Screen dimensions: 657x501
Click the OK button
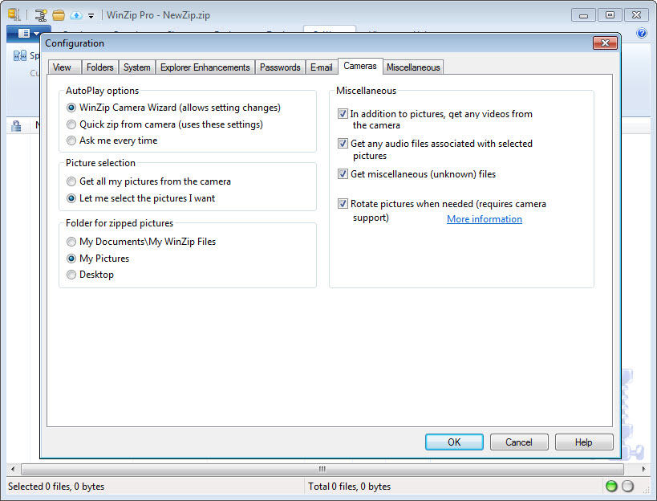[454, 442]
